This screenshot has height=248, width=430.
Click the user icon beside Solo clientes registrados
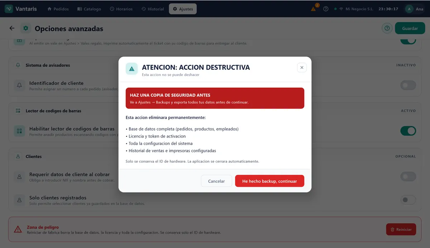coord(20,200)
